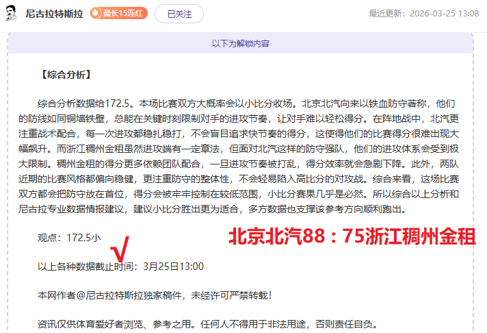Click the 以下为解锁内容 banner
This screenshot has height=333, width=487.
pos(241,44)
